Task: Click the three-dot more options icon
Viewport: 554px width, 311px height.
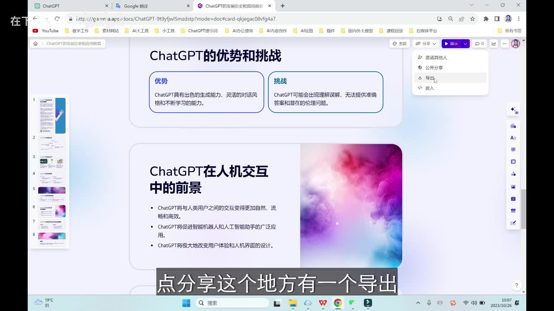Action: (x=504, y=44)
